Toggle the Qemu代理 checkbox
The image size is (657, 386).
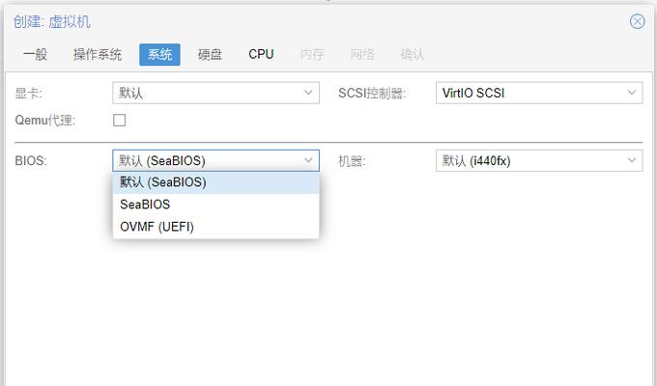[120, 121]
